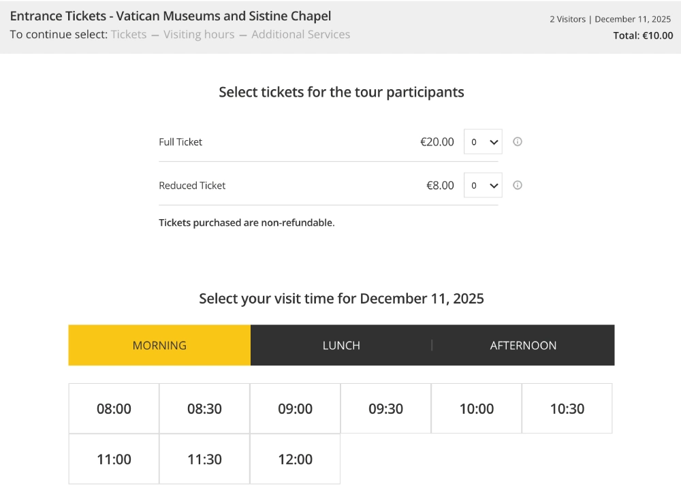Choose the 09:30 morning slot
Screen dimensions: 681x492
(x=385, y=408)
